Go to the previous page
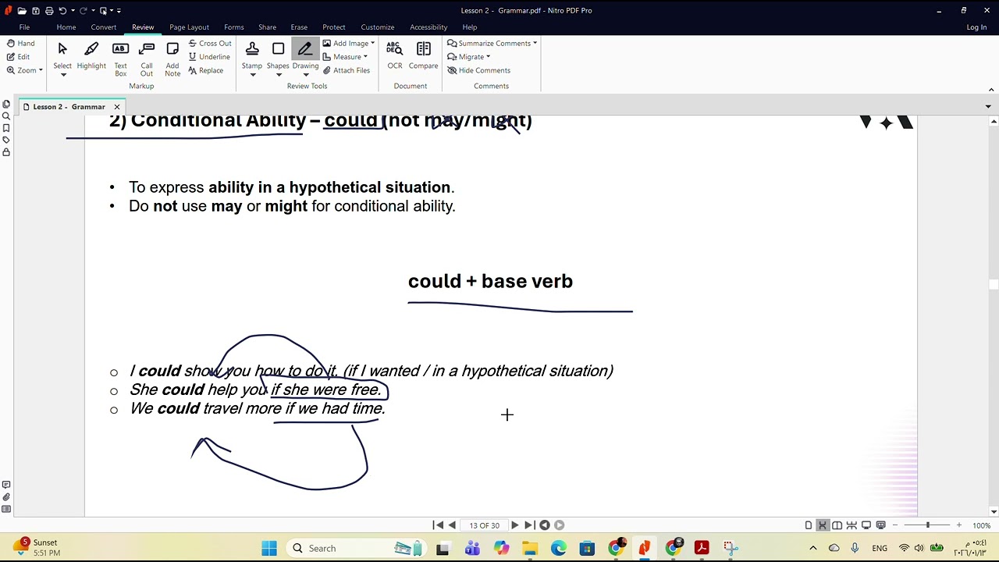 [452, 525]
